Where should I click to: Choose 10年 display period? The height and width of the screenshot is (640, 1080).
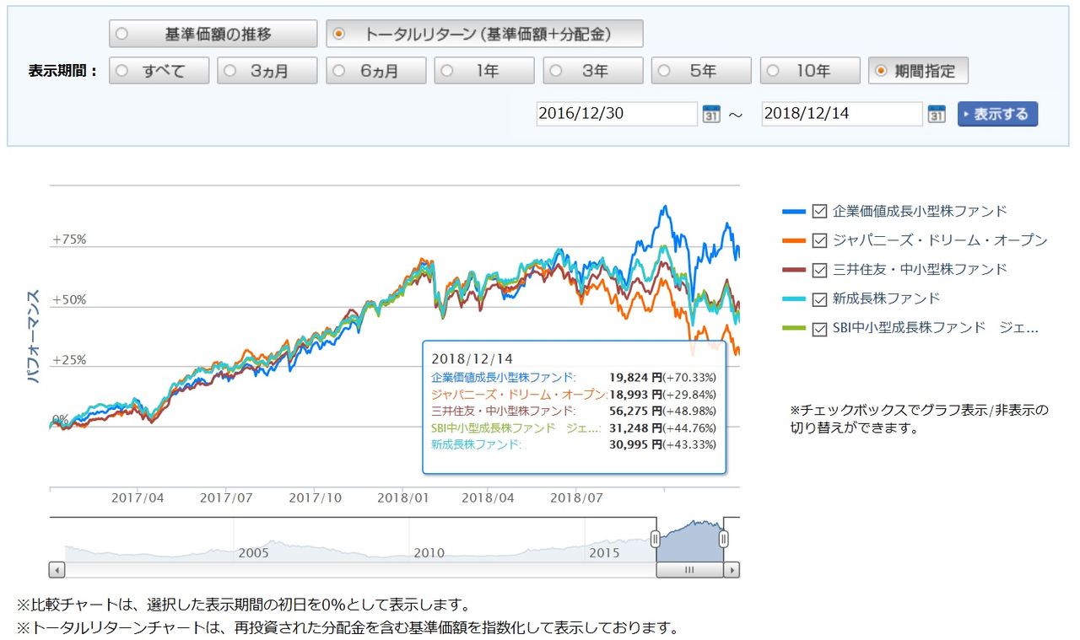[x=810, y=71]
